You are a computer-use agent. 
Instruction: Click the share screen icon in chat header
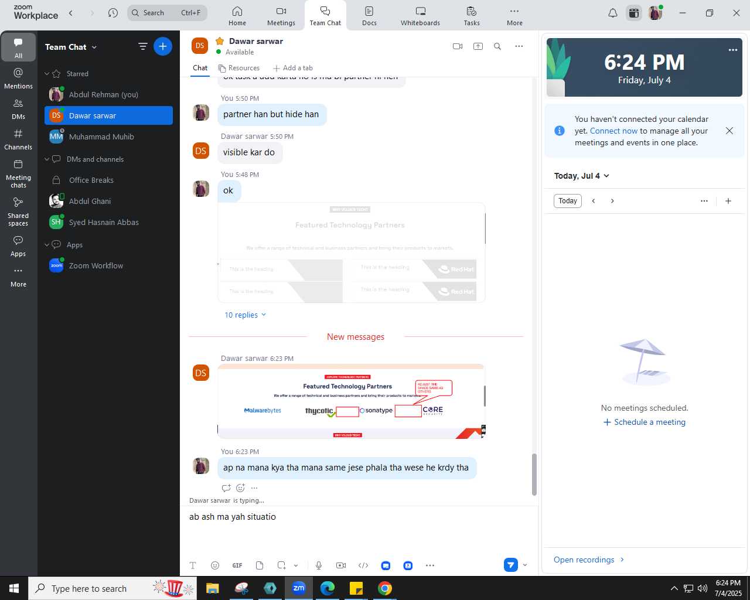(x=478, y=46)
